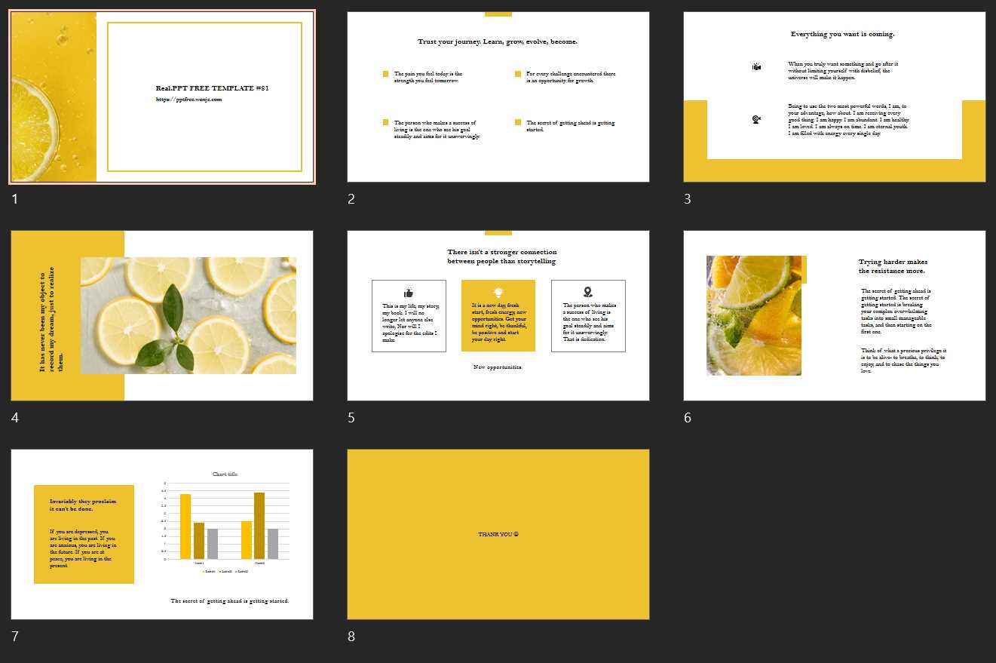Select slide 4 with lemon slices photo
The image size is (996, 663).
(x=162, y=316)
